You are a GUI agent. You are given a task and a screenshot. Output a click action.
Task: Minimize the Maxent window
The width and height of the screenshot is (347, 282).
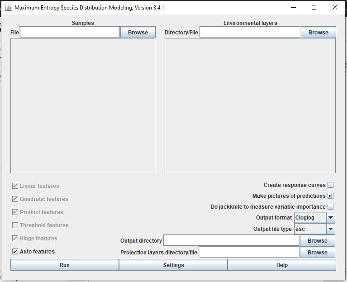[293, 7]
